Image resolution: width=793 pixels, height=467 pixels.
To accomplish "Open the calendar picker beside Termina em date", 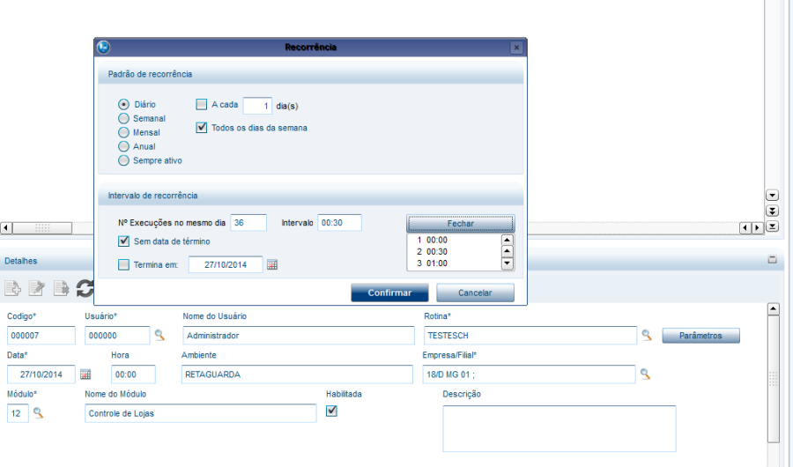I will coord(272,264).
